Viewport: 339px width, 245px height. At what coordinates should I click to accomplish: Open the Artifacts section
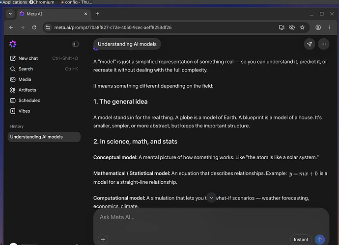44,90
